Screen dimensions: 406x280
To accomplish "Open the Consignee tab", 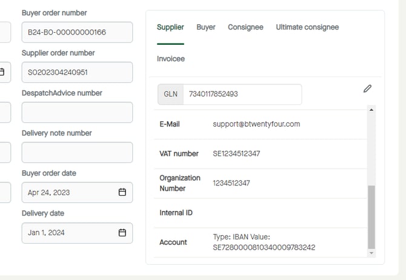I will click(245, 27).
